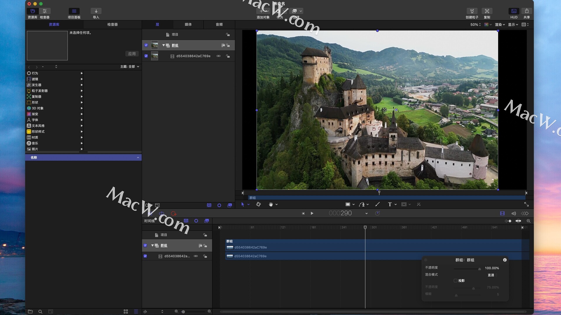Open the 50% zoom level dropdown
The height and width of the screenshot is (315, 561).
pos(475,24)
